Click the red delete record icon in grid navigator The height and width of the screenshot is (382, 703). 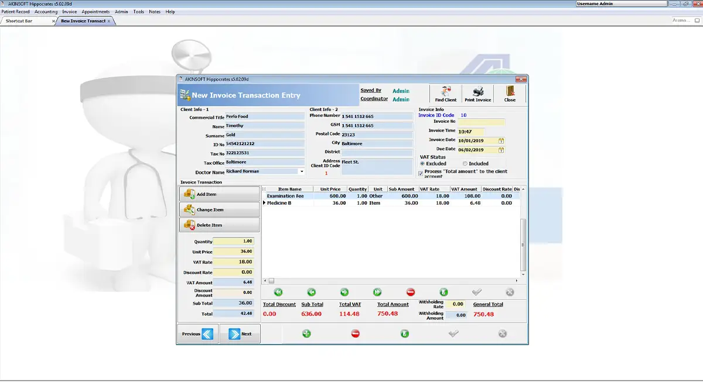pos(411,292)
